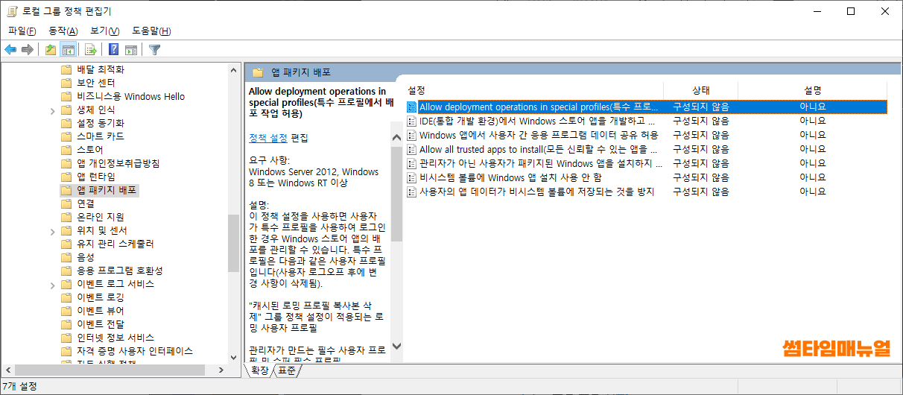The width and height of the screenshot is (903, 395).
Task: Click the funnel filter icon in toolbar
Action: click(x=154, y=50)
